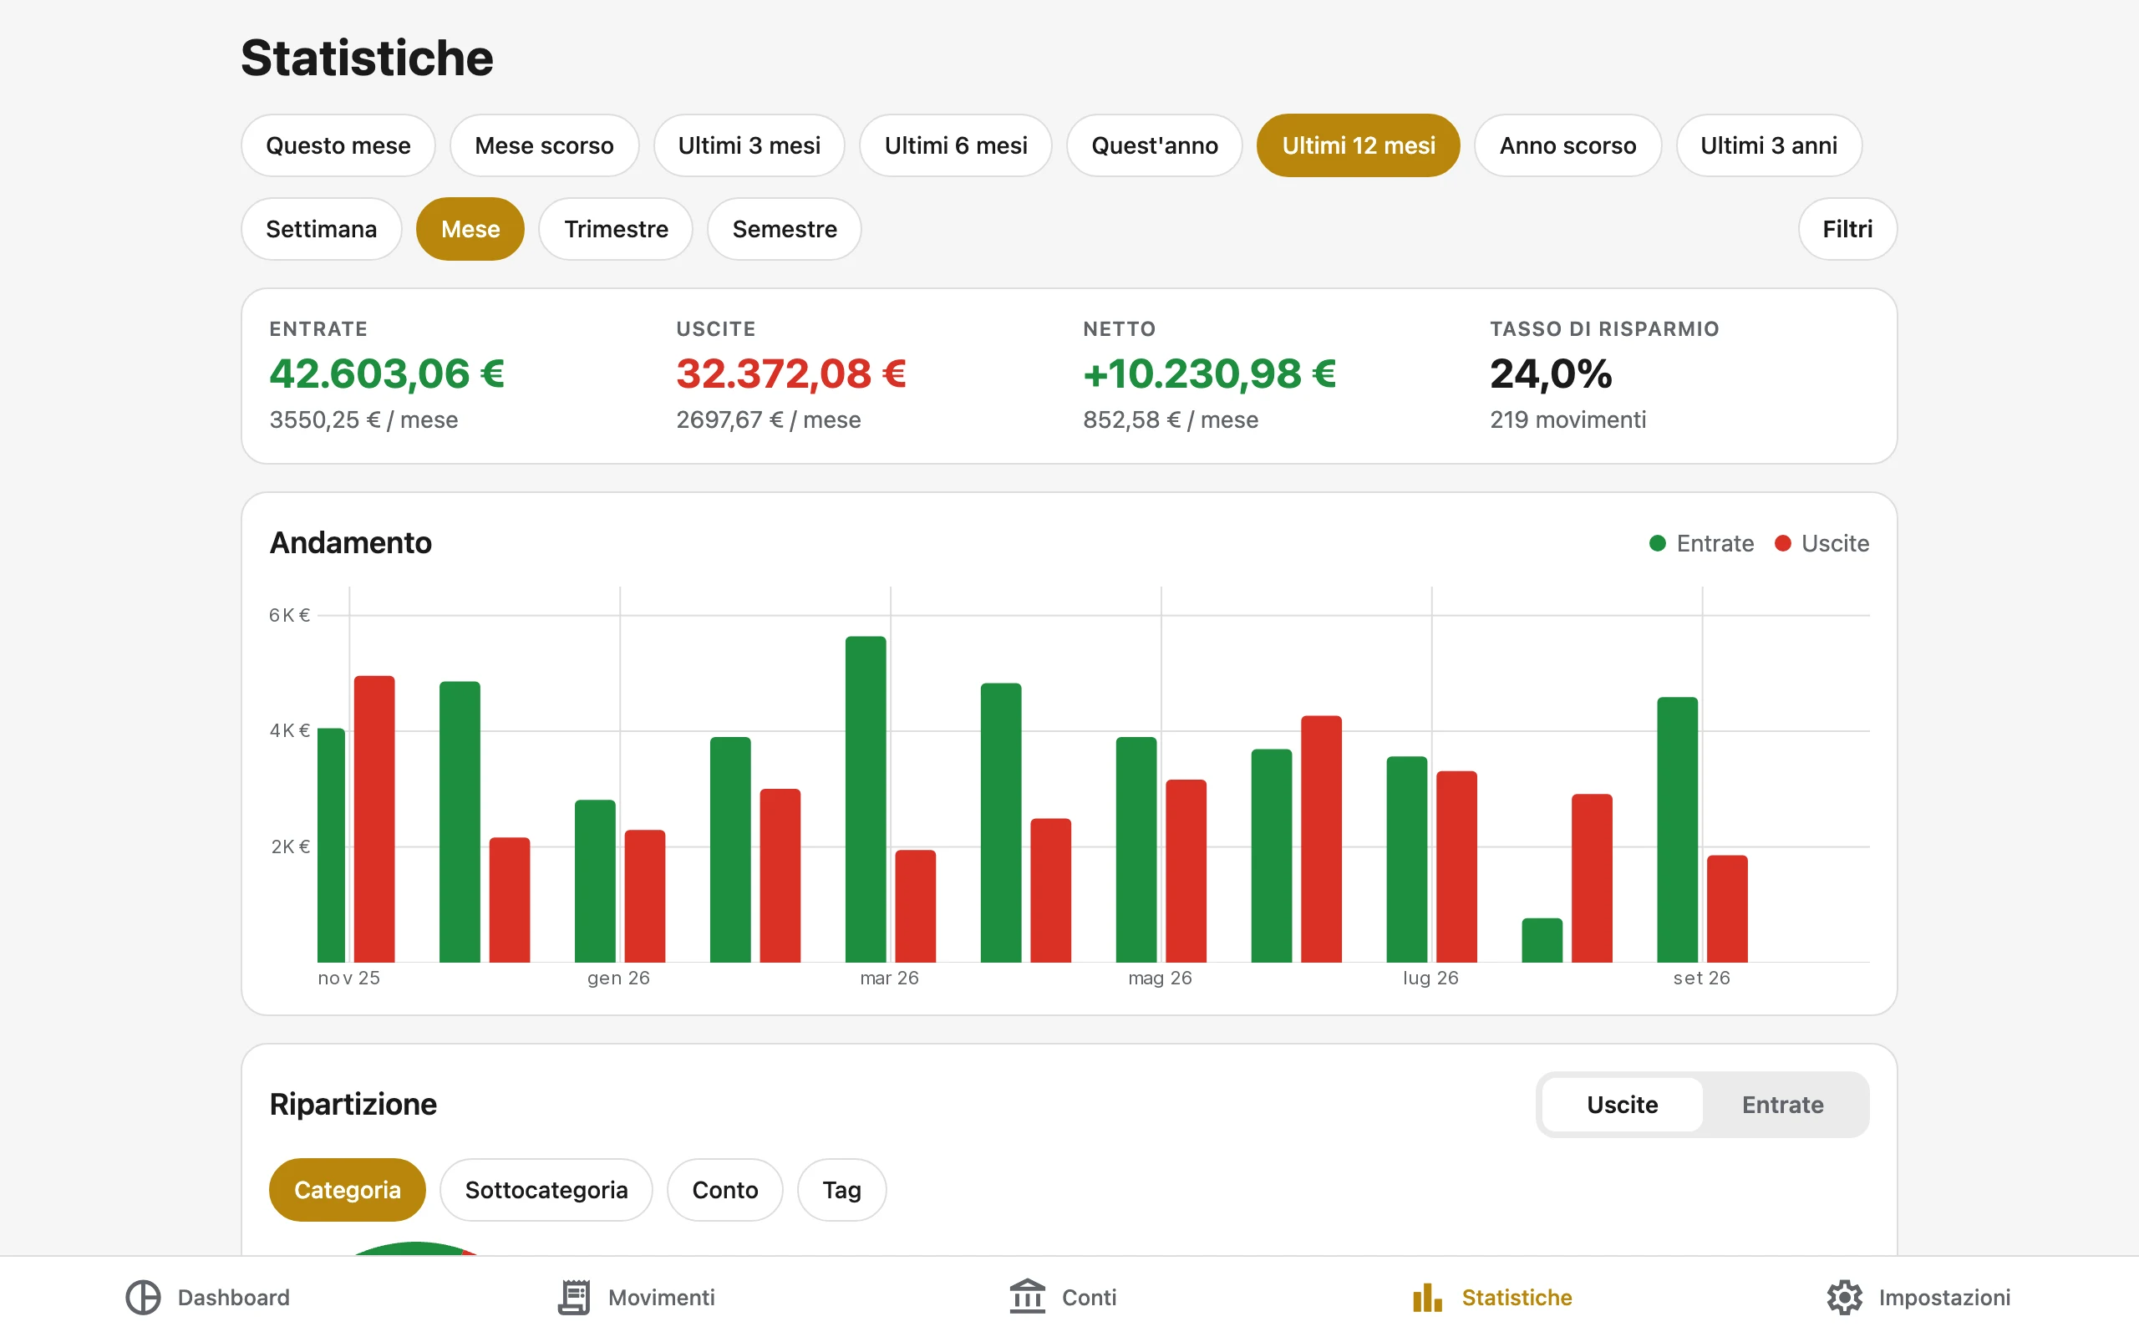Click the Conti bank building icon
Screen dimensions: 2139x1337
point(1027,1297)
